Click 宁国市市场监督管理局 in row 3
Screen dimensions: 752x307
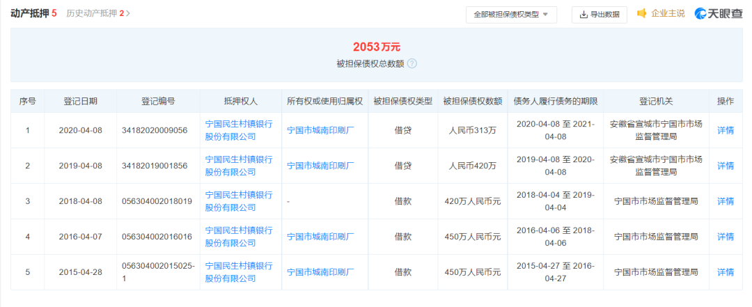pyautogui.click(x=656, y=201)
